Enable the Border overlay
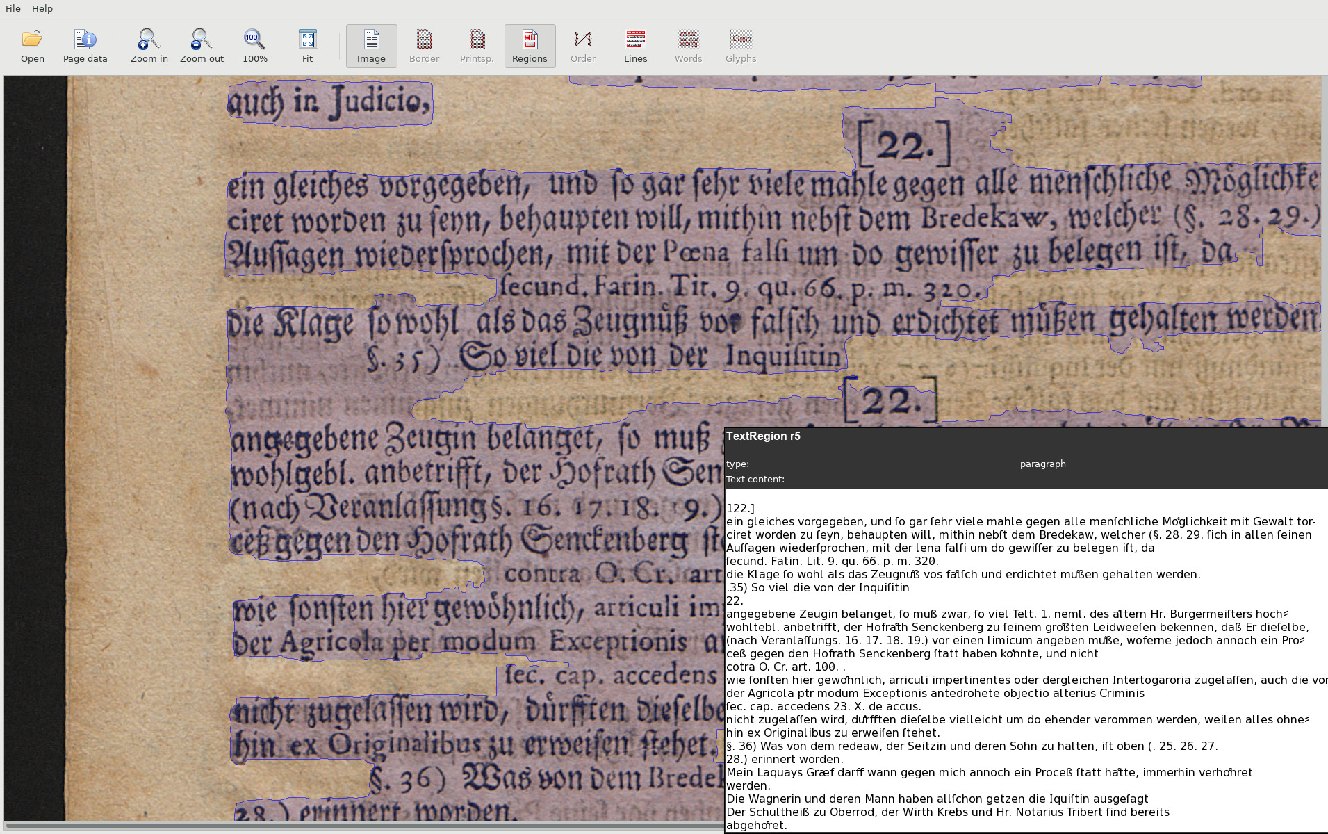Image resolution: width=1328 pixels, height=834 pixels. click(x=424, y=46)
